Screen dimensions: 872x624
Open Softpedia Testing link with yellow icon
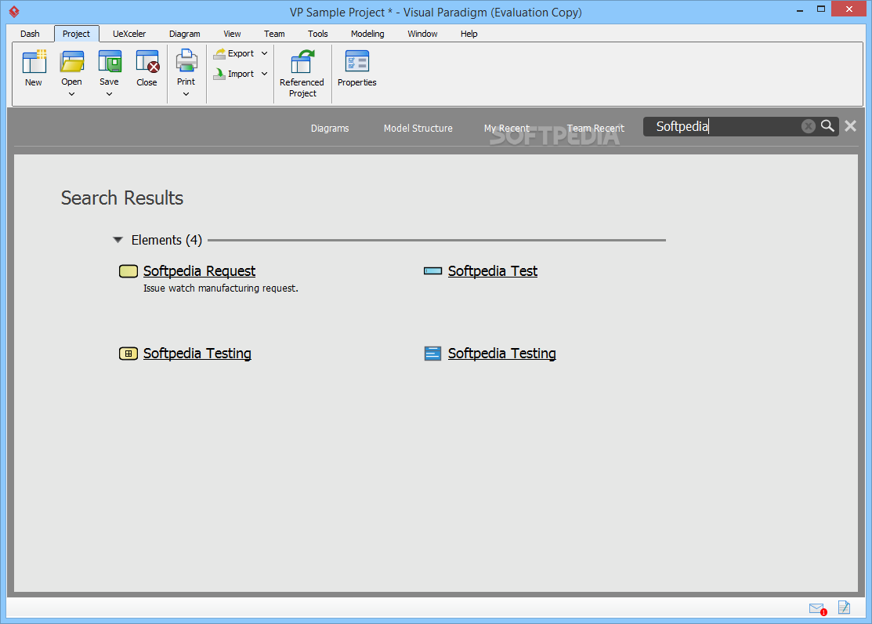pyautogui.click(x=197, y=354)
